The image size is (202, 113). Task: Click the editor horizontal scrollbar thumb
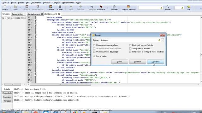pyautogui.click(x=60, y=84)
